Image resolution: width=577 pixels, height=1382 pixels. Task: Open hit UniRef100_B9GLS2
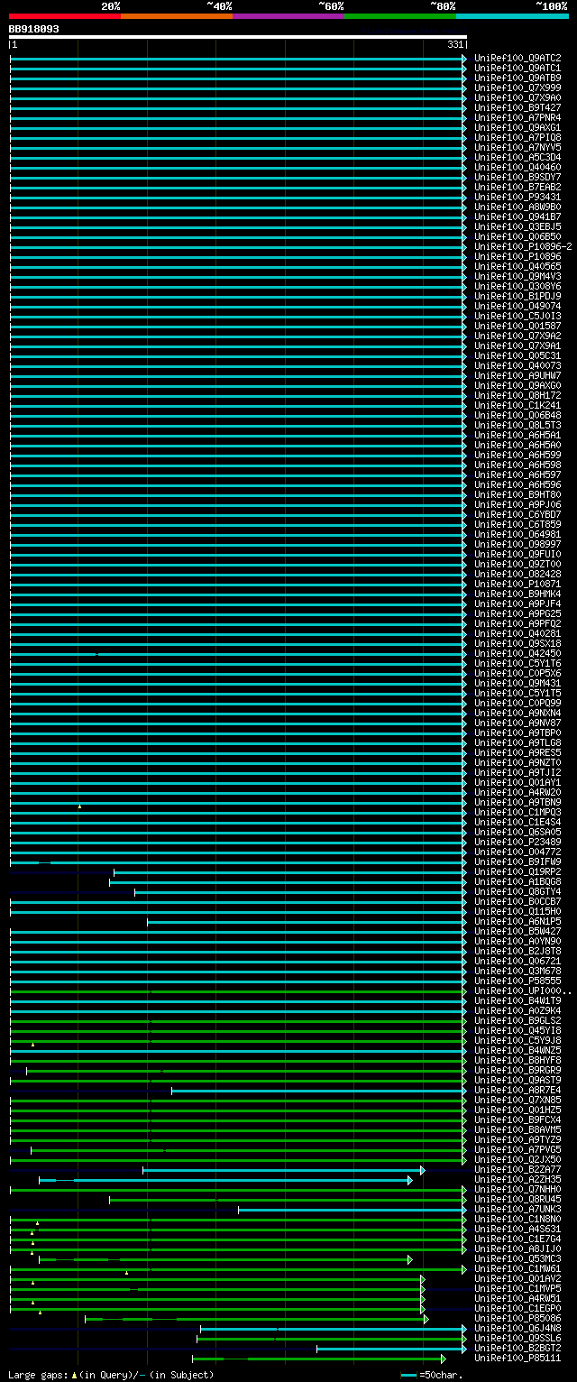coord(517,1021)
